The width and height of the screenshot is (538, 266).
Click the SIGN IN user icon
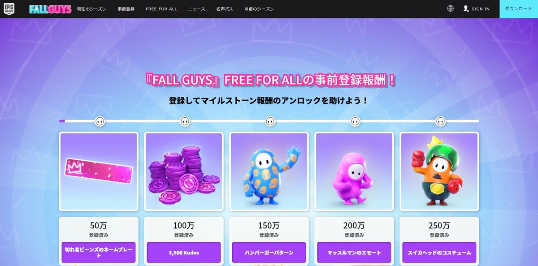[466, 9]
